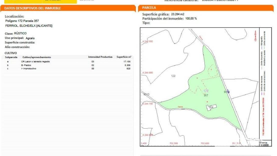Click the Cultivo/aprovechamiento column header
This screenshot has height=156, width=277.
tap(37, 57)
